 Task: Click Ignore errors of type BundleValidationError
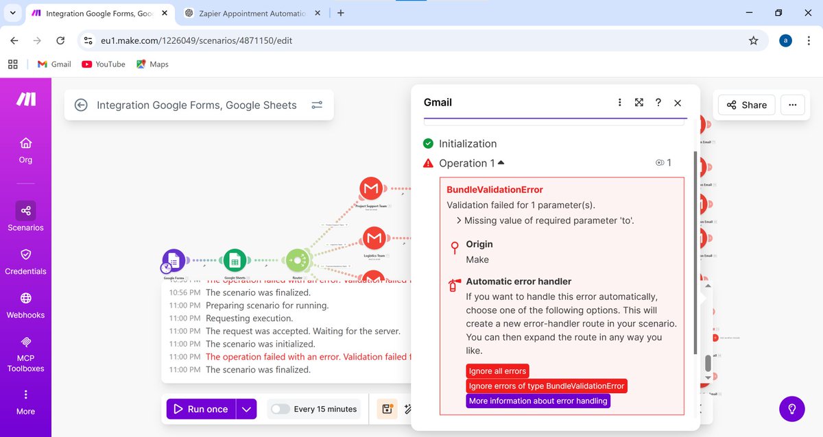click(547, 386)
